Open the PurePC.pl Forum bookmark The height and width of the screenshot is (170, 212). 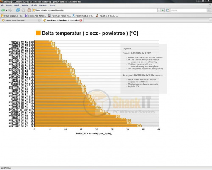[x=59, y=16]
